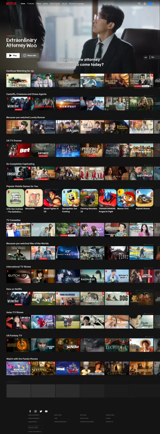Open the Glitch thumbnail
160x434 pixels.
[x=18, y=276]
